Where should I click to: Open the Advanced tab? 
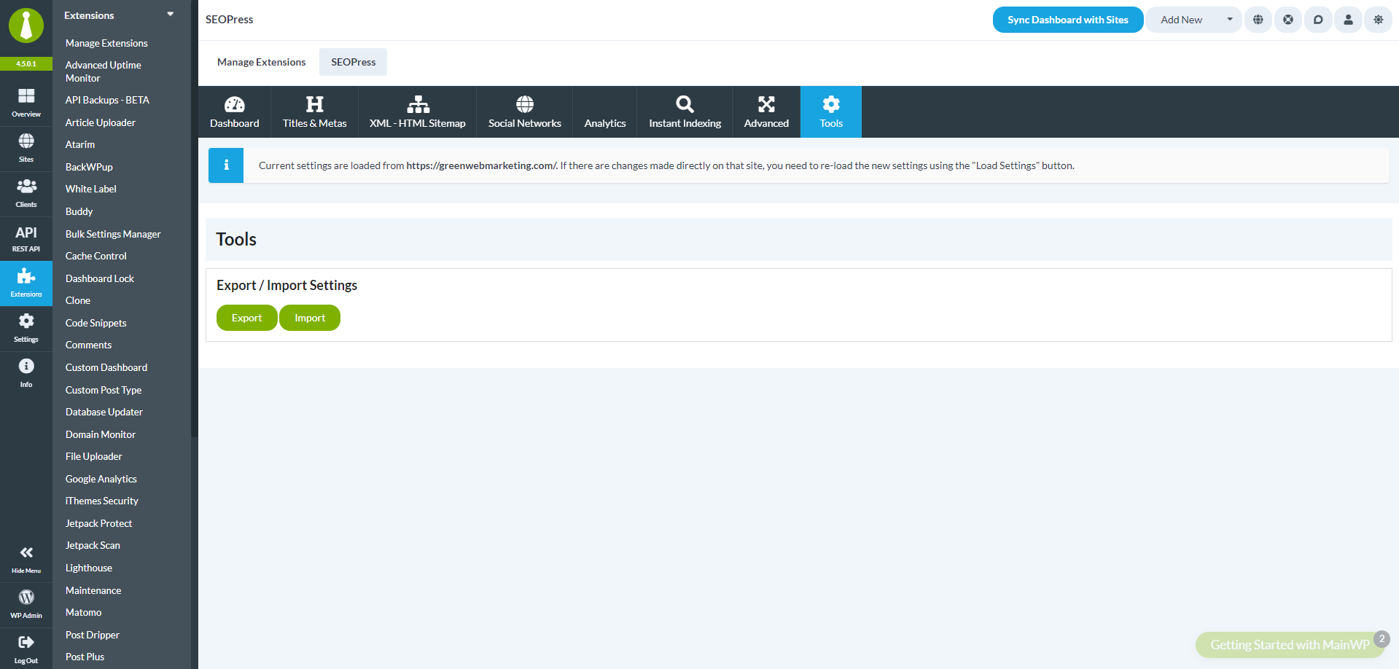[x=766, y=111]
